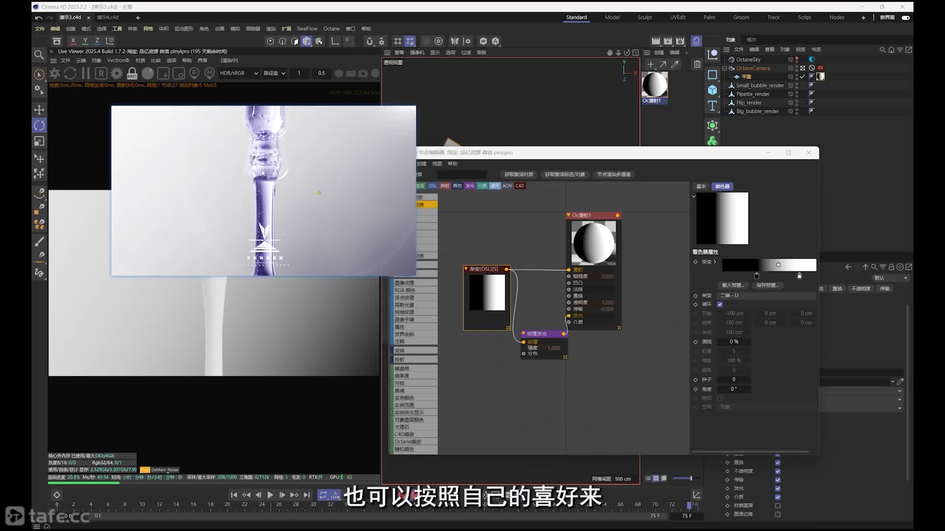Click the 获取激活材质 button
Screen dimensions: 945x531
click(519, 175)
